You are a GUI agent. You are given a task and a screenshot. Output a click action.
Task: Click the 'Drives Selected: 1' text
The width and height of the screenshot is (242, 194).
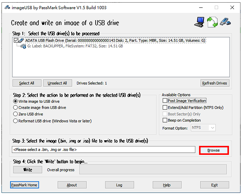pos(91,83)
